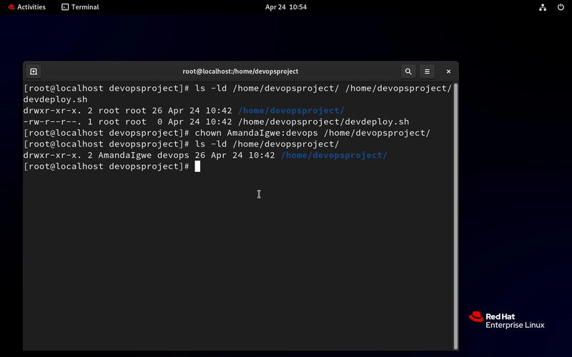Open the clock calendar showing Apr 24 10:54
Viewport: 572px width, 357px height.
[x=285, y=7]
